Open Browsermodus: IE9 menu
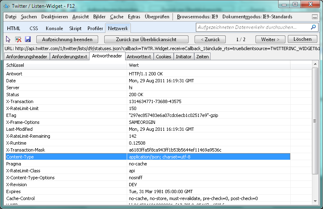Image resolution: width=323 pixels, height=209 pixels. (x=197, y=17)
